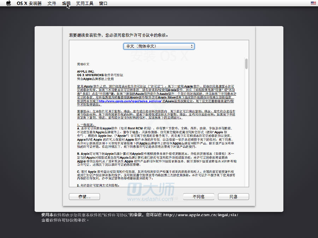Click the US flag input source icon
The height and width of the screenshot is (238, 318).
[x=313, y=3]
